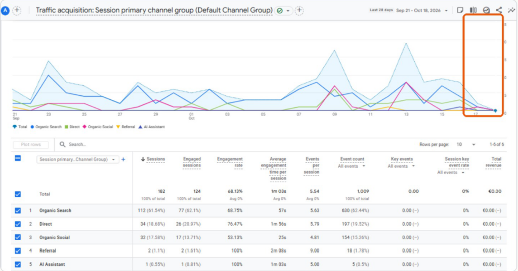518x271 pixels.
Task: Sort by Total revenue column header
Action: pyautogui.click(x=494, y=162)
